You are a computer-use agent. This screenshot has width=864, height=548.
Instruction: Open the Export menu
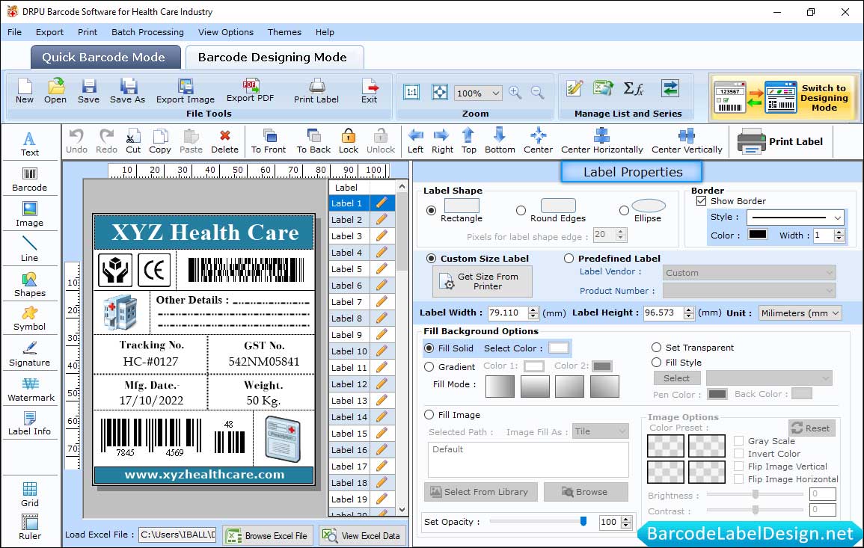[49, 32]
